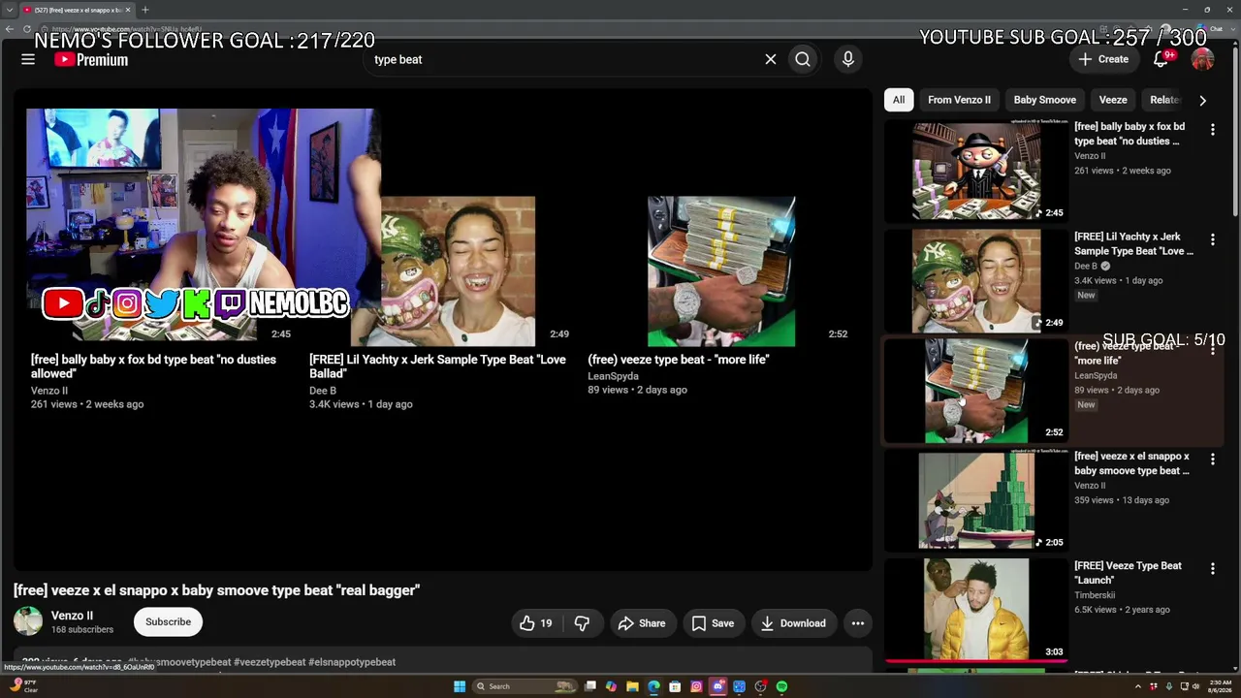
Task: Open options for 'Veeze Type Beat Launch' video
Action: pos(1212,568)
